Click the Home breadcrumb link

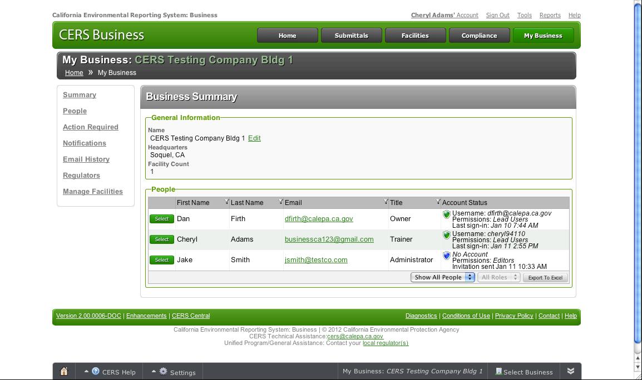(74, 73)
